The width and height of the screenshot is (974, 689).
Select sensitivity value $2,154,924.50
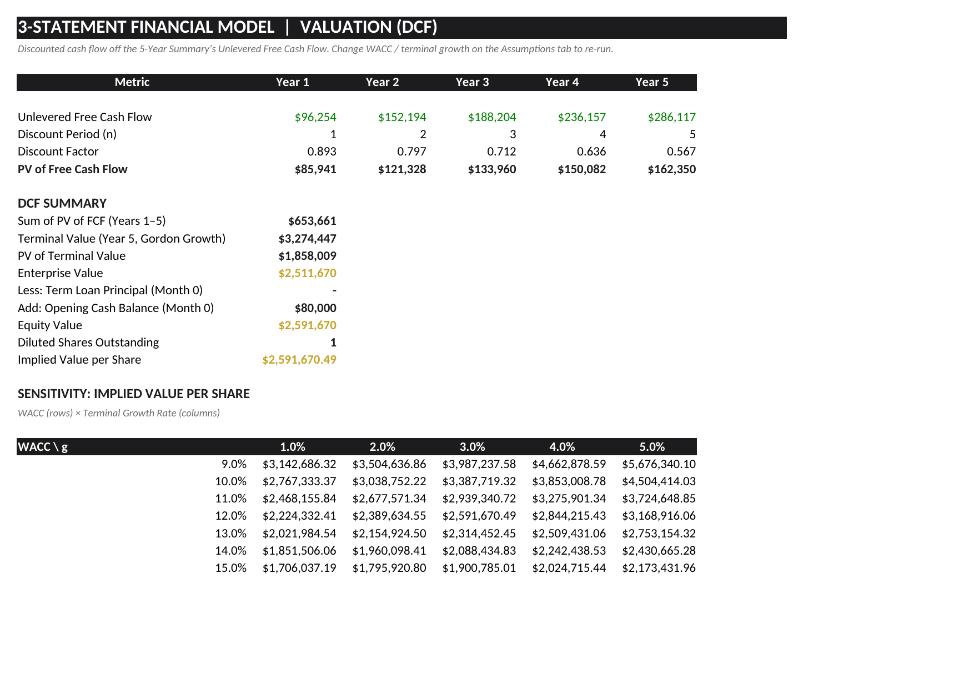pyautogui.click(x=389, y=534)
